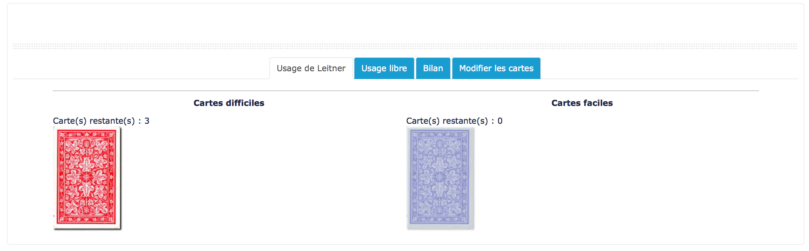Click the remaining cards label above blue deck

pyautogui.click(x=447, y=121)
